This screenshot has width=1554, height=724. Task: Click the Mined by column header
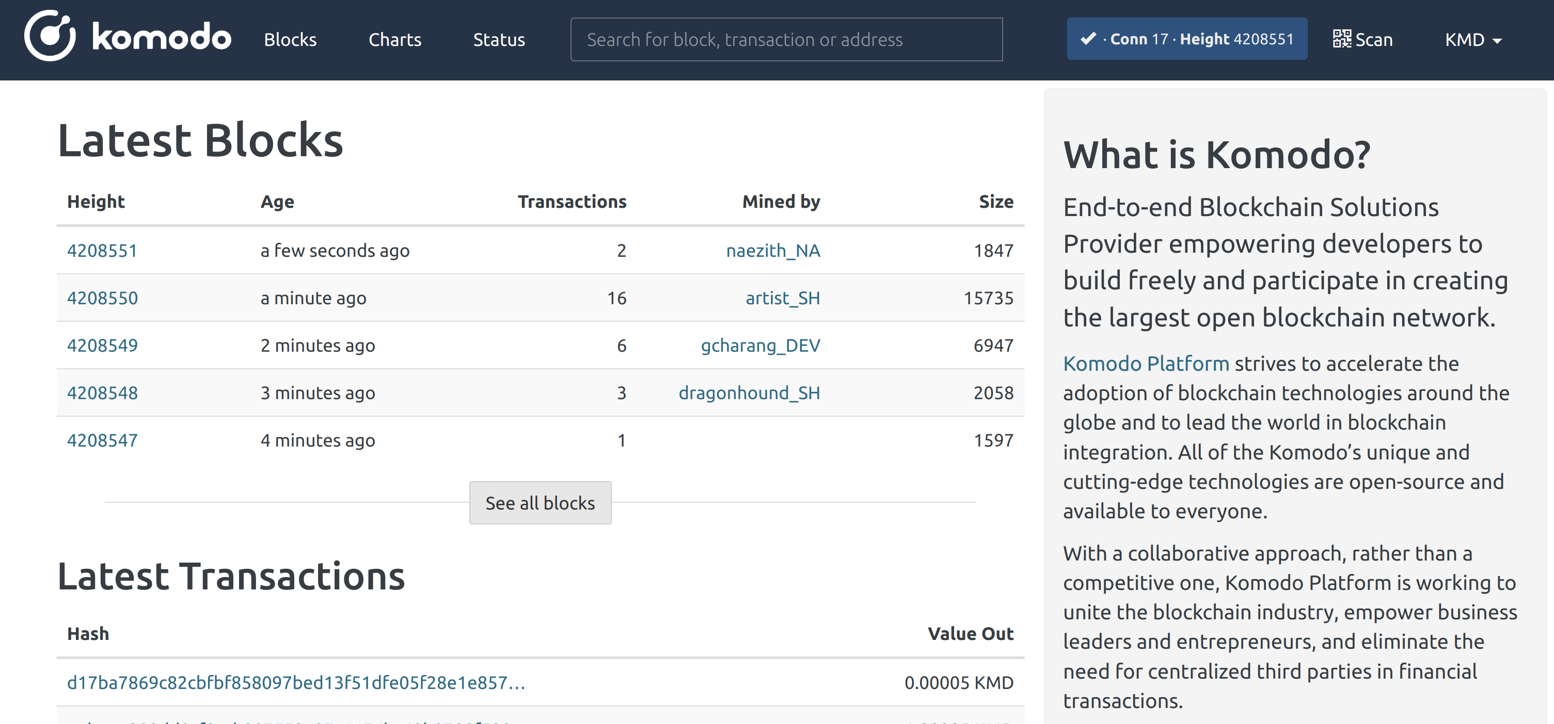coord(781,202)
